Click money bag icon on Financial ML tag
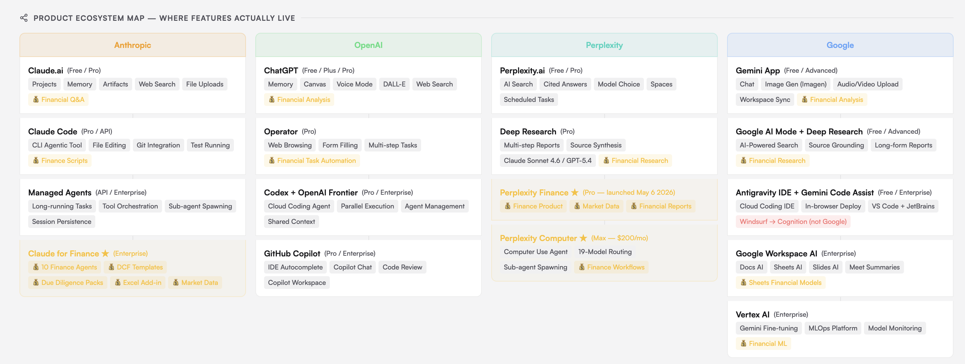The height and width of the screenshot is (364, 965). [744, 344]
